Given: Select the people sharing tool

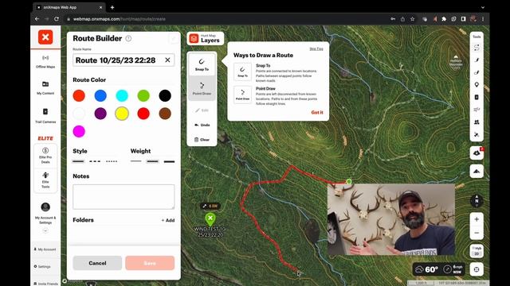Looking at the screenshot, I should coord(477,122).
